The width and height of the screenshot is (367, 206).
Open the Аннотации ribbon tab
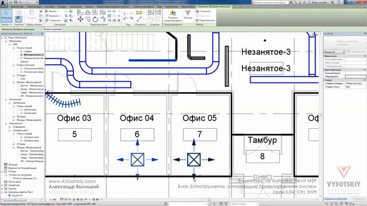coord(76,7)
